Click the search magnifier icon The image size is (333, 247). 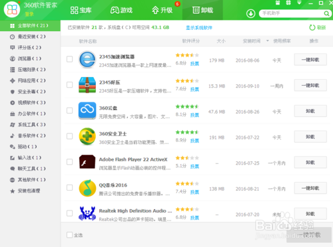pos(326,13)
